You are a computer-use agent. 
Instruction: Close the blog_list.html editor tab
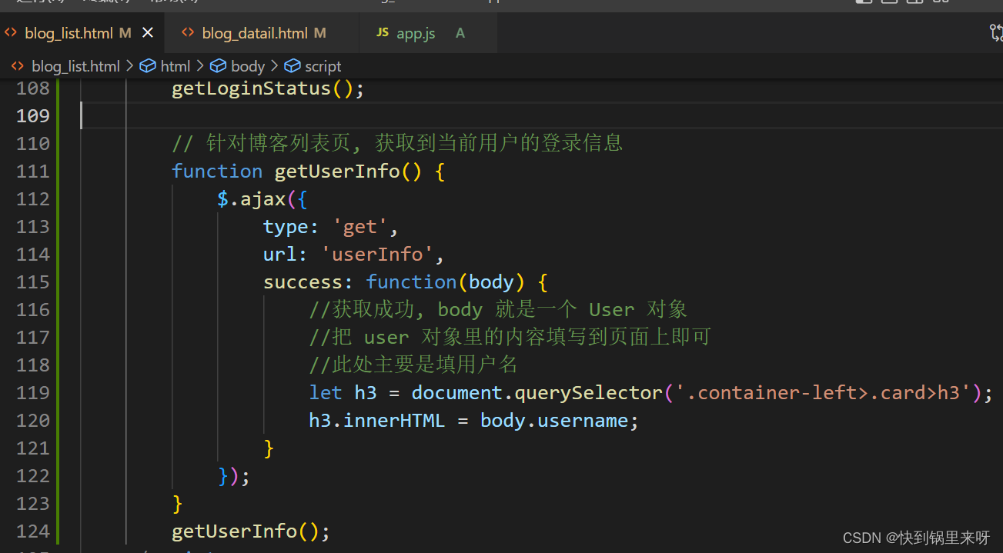[x=148, y=33]
